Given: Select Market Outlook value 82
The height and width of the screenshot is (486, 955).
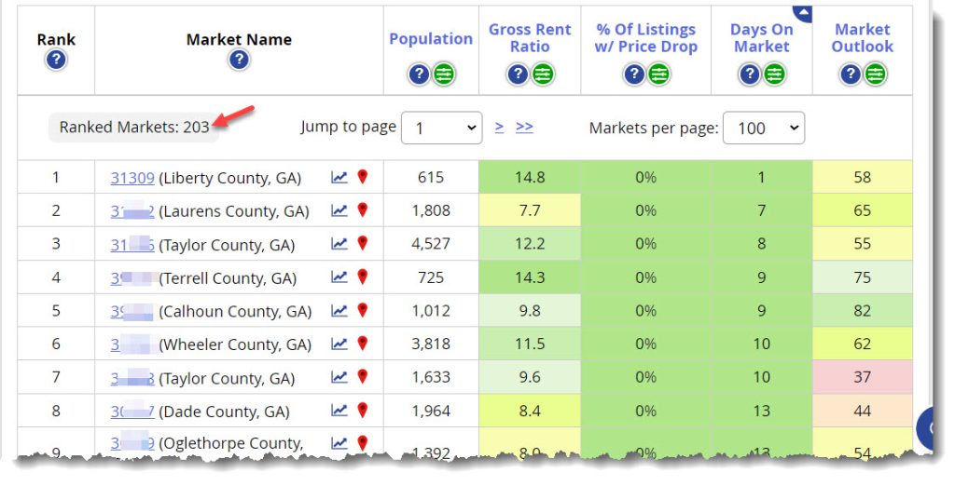Looking at the screenshot, I should point(863,310).
